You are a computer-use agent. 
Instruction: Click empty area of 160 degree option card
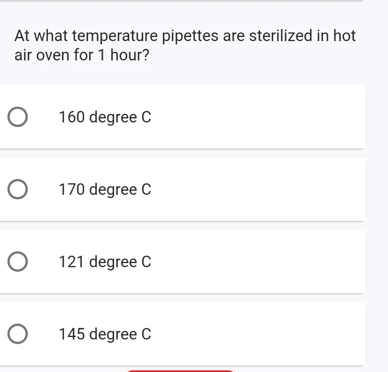[257, 117]
